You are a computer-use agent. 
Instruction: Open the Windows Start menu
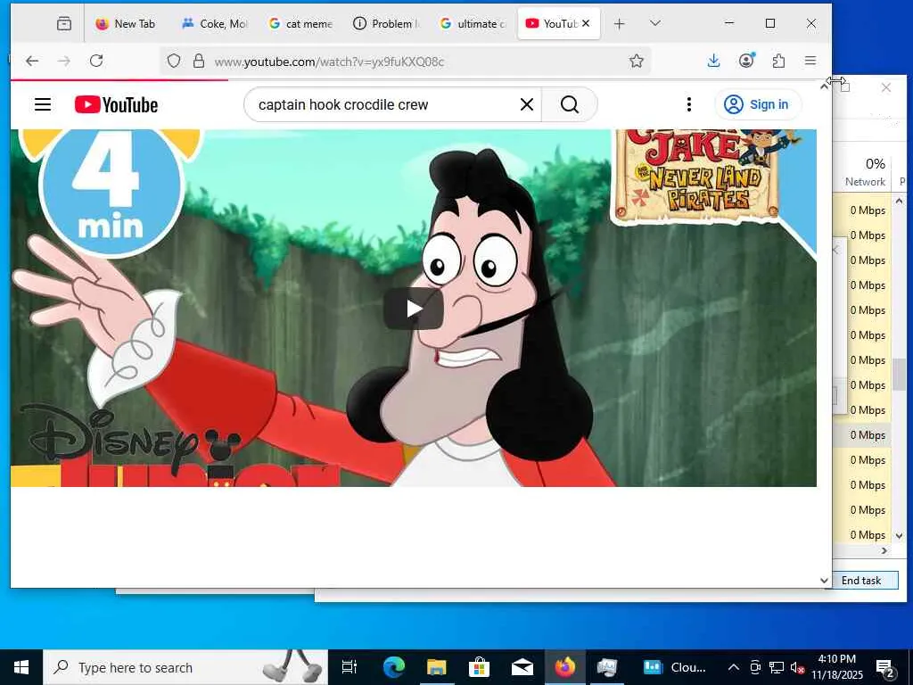pos(21,667)
